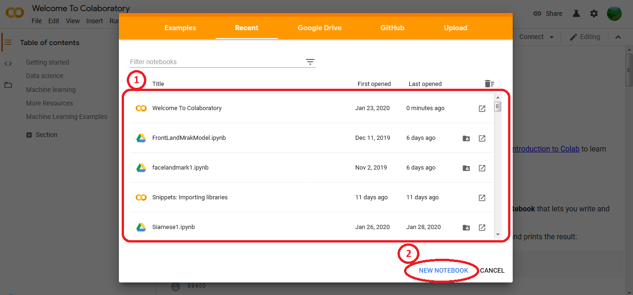Click CANCEL button
Screen dimensions: 633x295
coord(492,270)
